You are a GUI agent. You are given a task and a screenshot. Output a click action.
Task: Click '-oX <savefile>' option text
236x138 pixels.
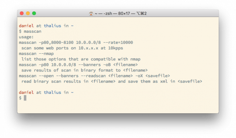[x=153, y=76]
